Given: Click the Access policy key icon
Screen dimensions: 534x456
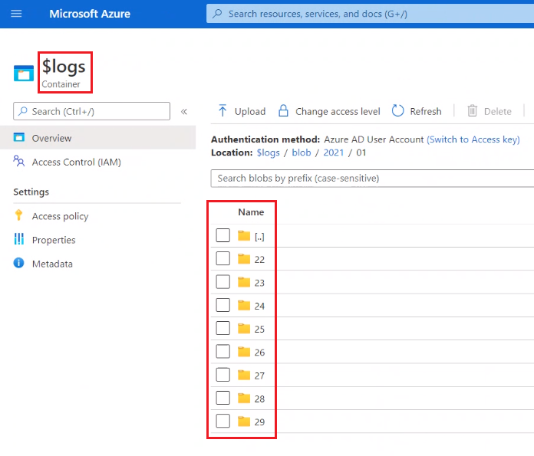Looking at the screenshot, I should pyautogui.click(x=18, y=215).
